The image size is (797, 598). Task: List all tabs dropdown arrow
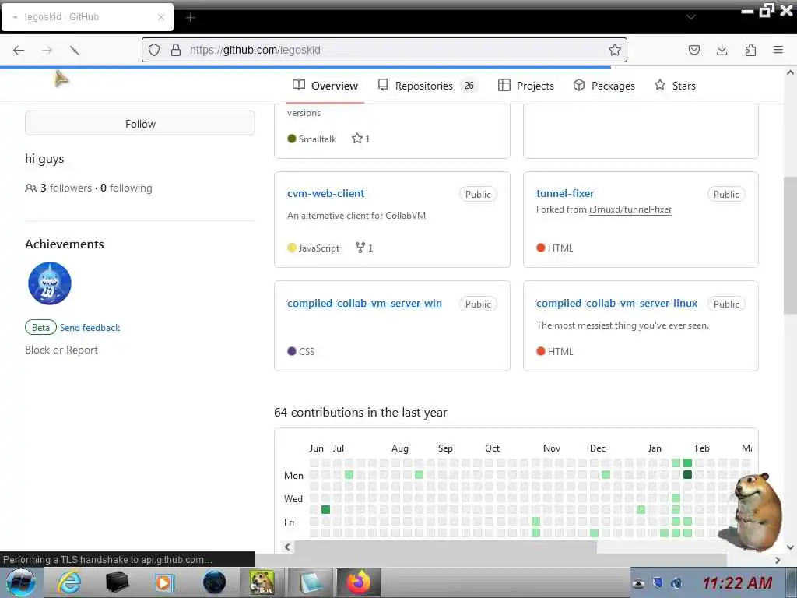pos(690,17)
